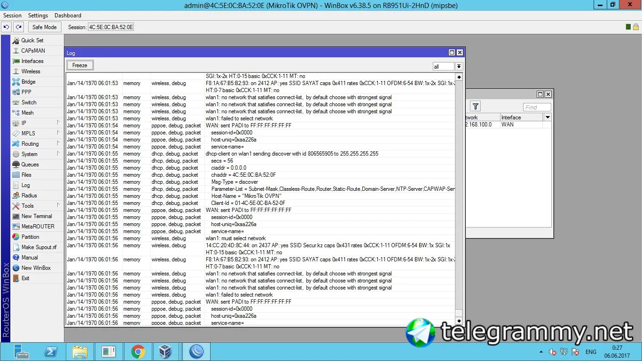Image resolution: width=642 pixels, height=361 pixels.
Task: Open Google Chrome from the taskbar
Action: coord(138,352)
